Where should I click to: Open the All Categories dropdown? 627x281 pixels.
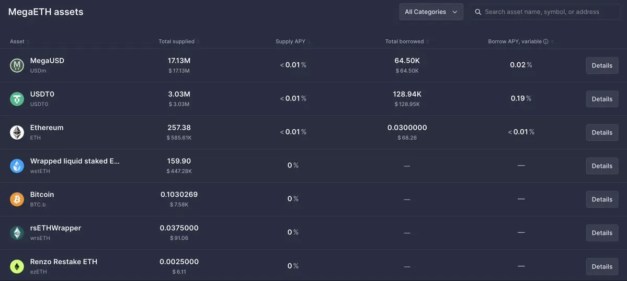point(431,12)
